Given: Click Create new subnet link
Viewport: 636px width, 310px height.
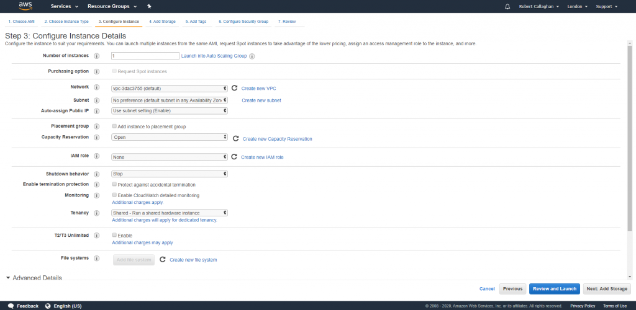Looking at the screenshot, I should [261, 100].
